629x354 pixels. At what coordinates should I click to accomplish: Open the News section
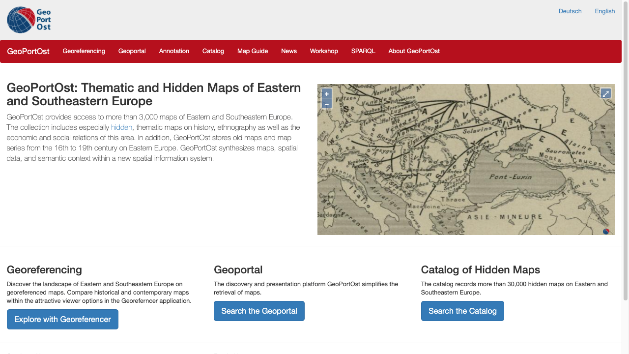pos(289,51)
